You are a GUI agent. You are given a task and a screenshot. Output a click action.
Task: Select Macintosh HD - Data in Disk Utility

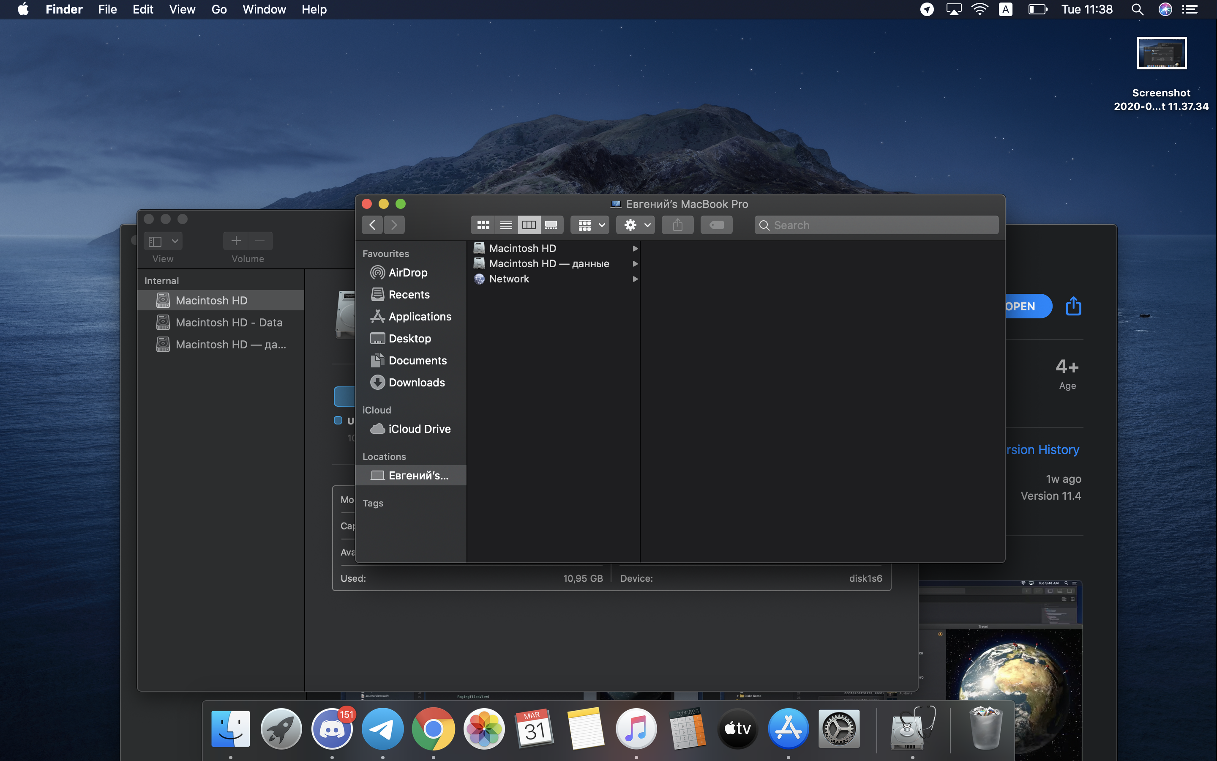[229, 322]
